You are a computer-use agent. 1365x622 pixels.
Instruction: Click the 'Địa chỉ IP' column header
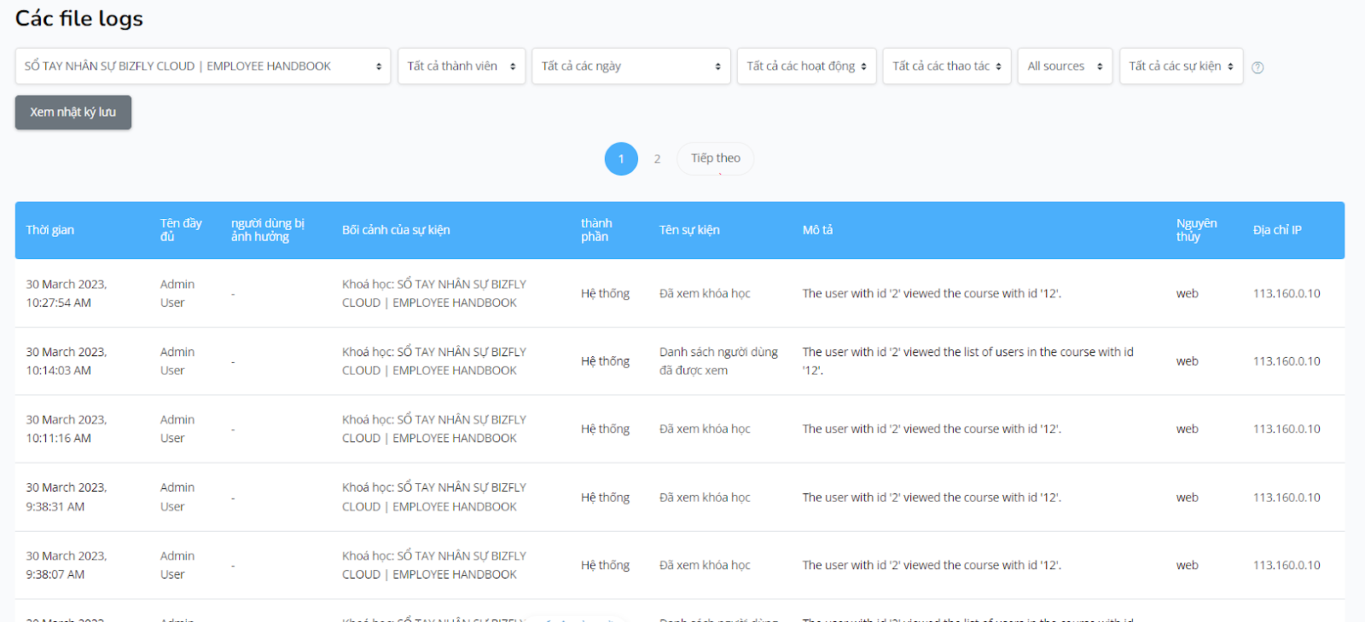pyautogui.click(x=1277, y=230)
